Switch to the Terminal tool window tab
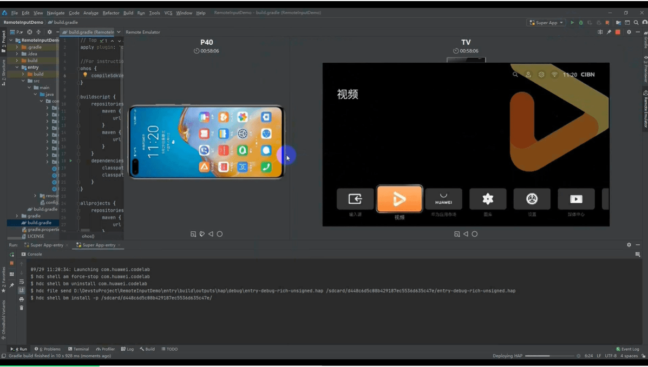The height and width of the screenshot is (367, 648). (78, 349)
